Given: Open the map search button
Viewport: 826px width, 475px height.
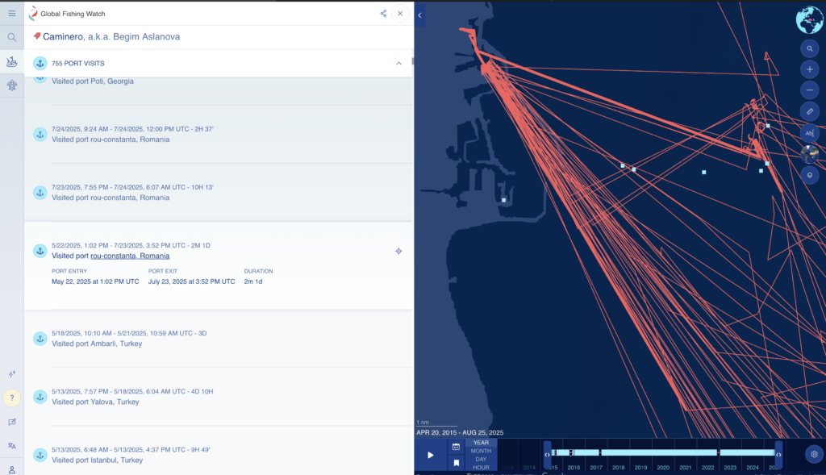Looking at the screenshot, I should tap(810, 48).
